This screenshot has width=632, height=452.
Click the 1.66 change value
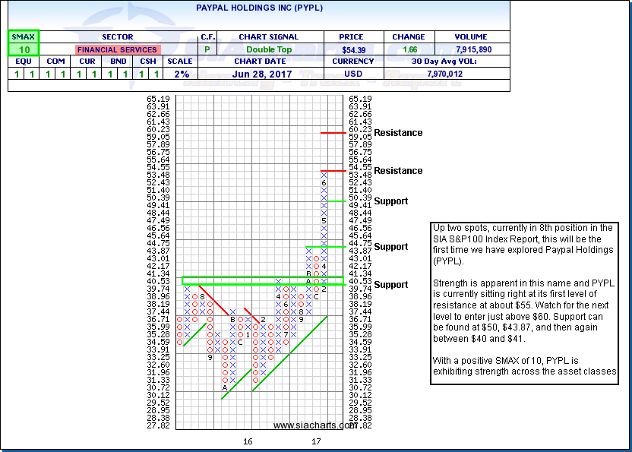[411, 49]
